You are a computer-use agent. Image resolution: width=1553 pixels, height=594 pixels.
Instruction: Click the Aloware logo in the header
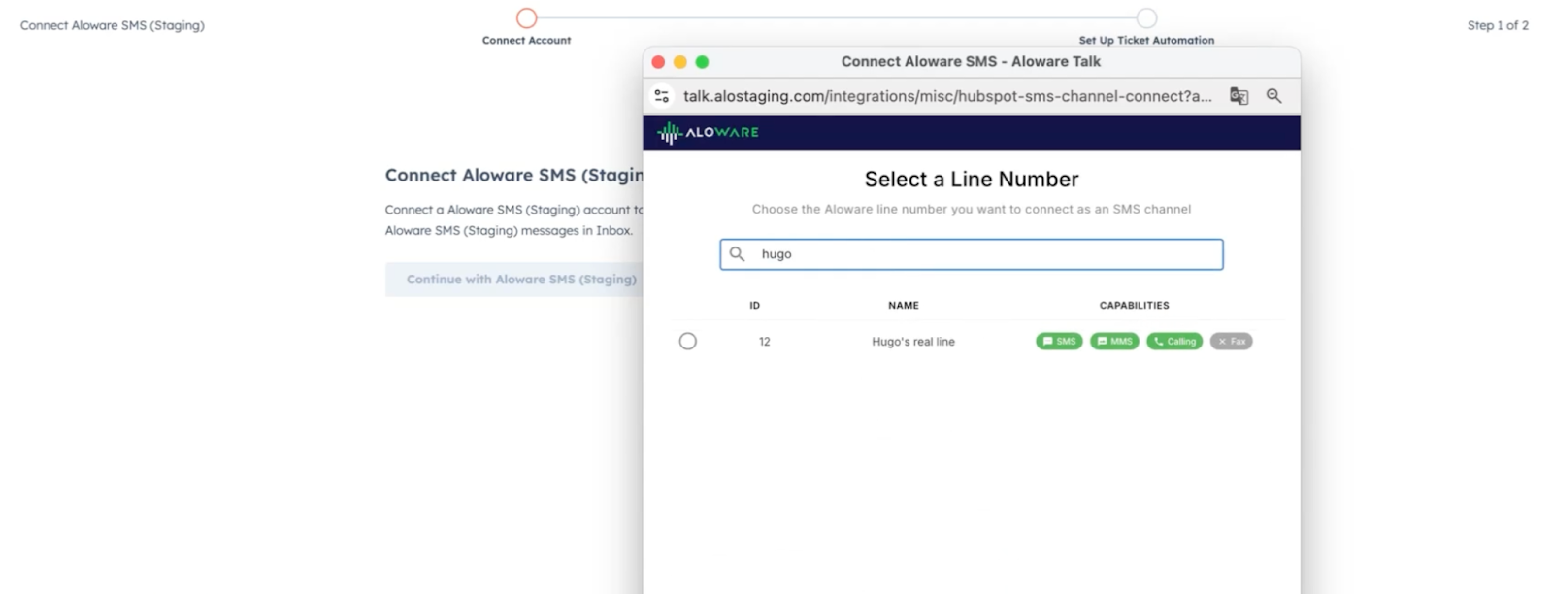pyautogui.click(x=709, y=132)
